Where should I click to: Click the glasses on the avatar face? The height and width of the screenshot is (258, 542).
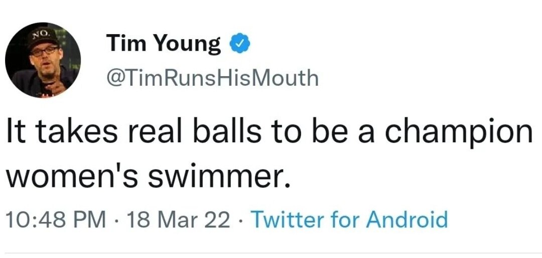43,52
